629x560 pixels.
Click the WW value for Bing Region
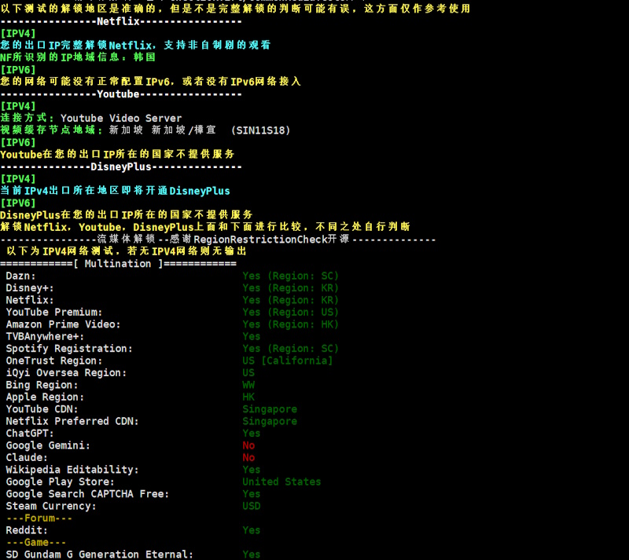[x=248, y=385]
